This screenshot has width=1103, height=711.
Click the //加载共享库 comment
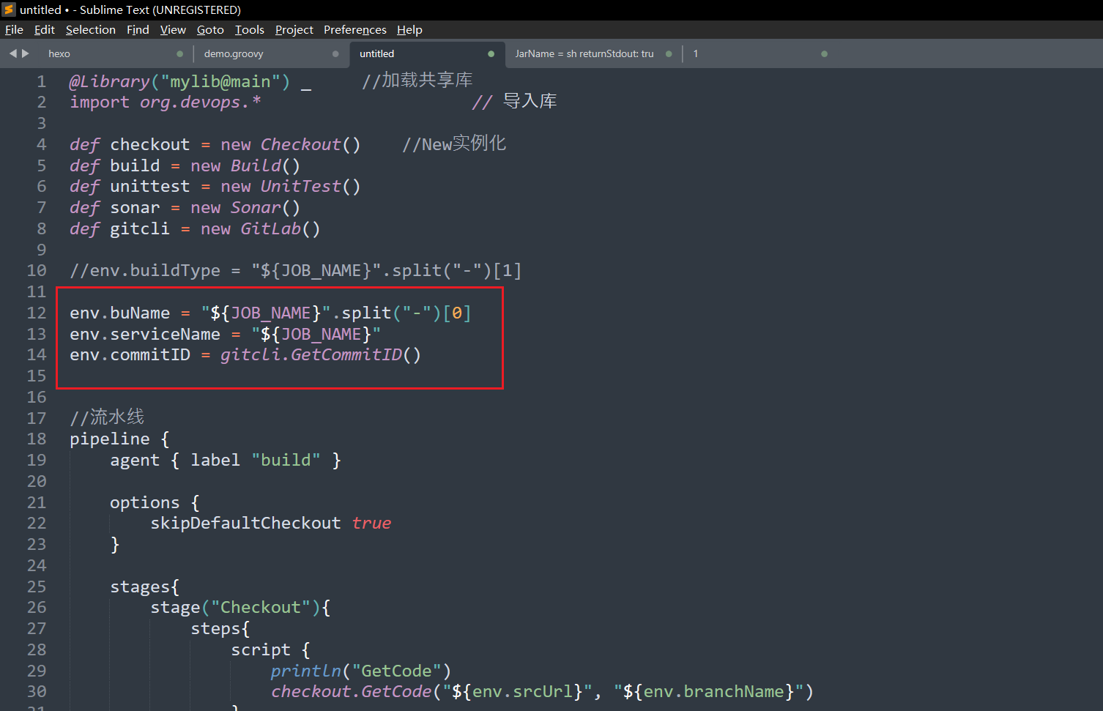pos(417,81)
